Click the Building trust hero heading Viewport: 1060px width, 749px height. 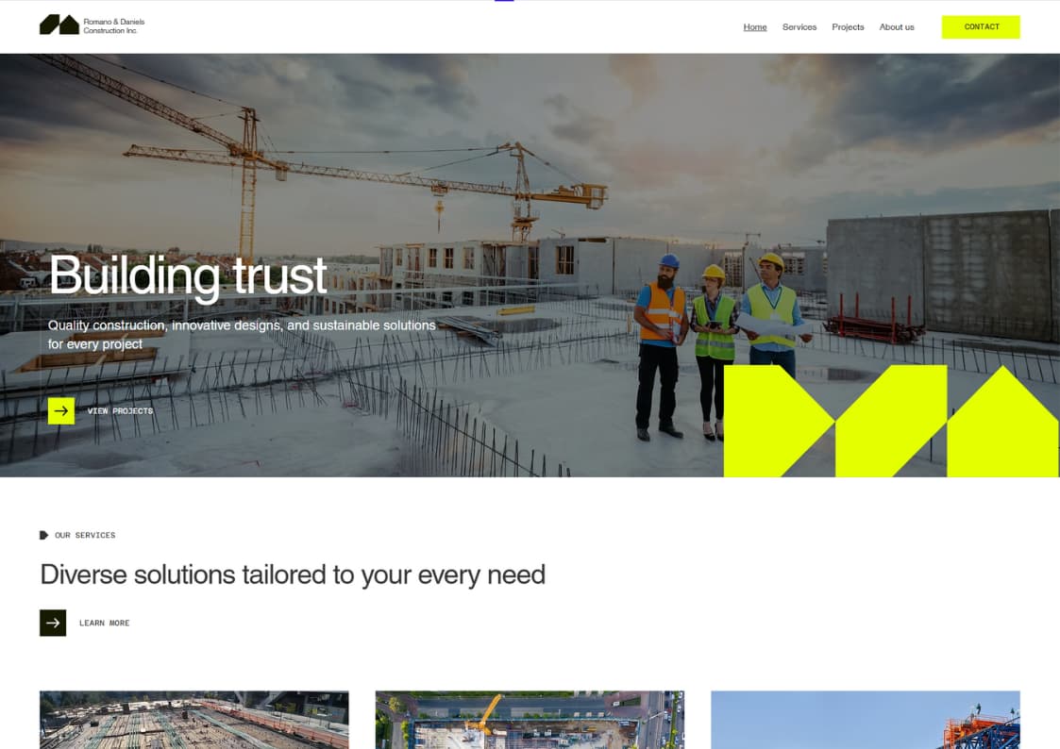(x=188, y=275)
